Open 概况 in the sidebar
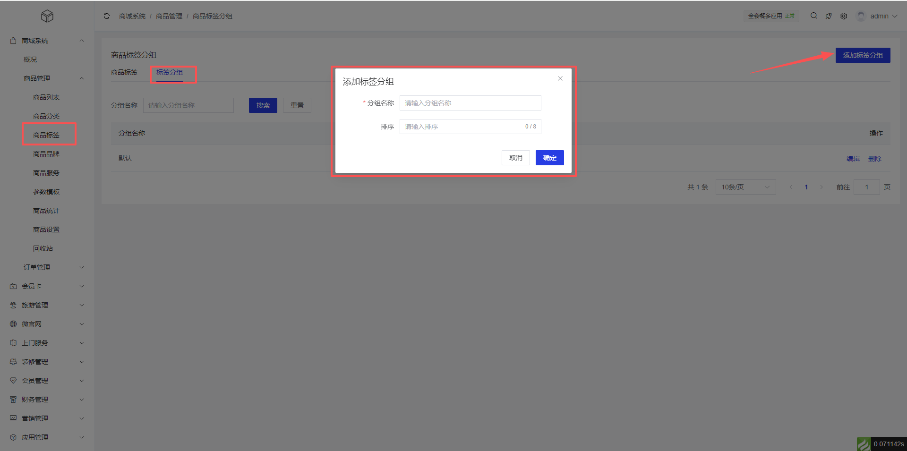This screenshot has height=451, width=907. click(30, 60)
